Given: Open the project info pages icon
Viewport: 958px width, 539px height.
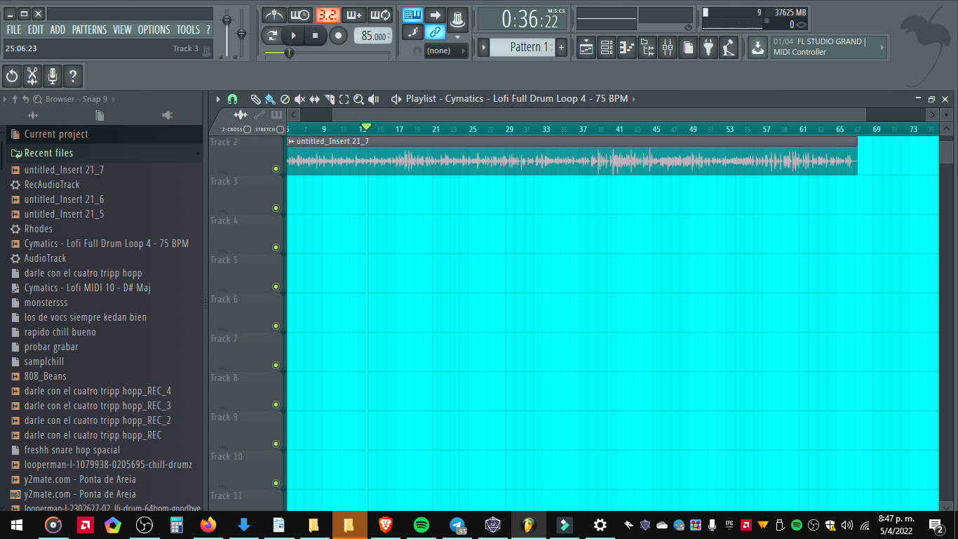Looking at the screenshot, I should point(688,47).
